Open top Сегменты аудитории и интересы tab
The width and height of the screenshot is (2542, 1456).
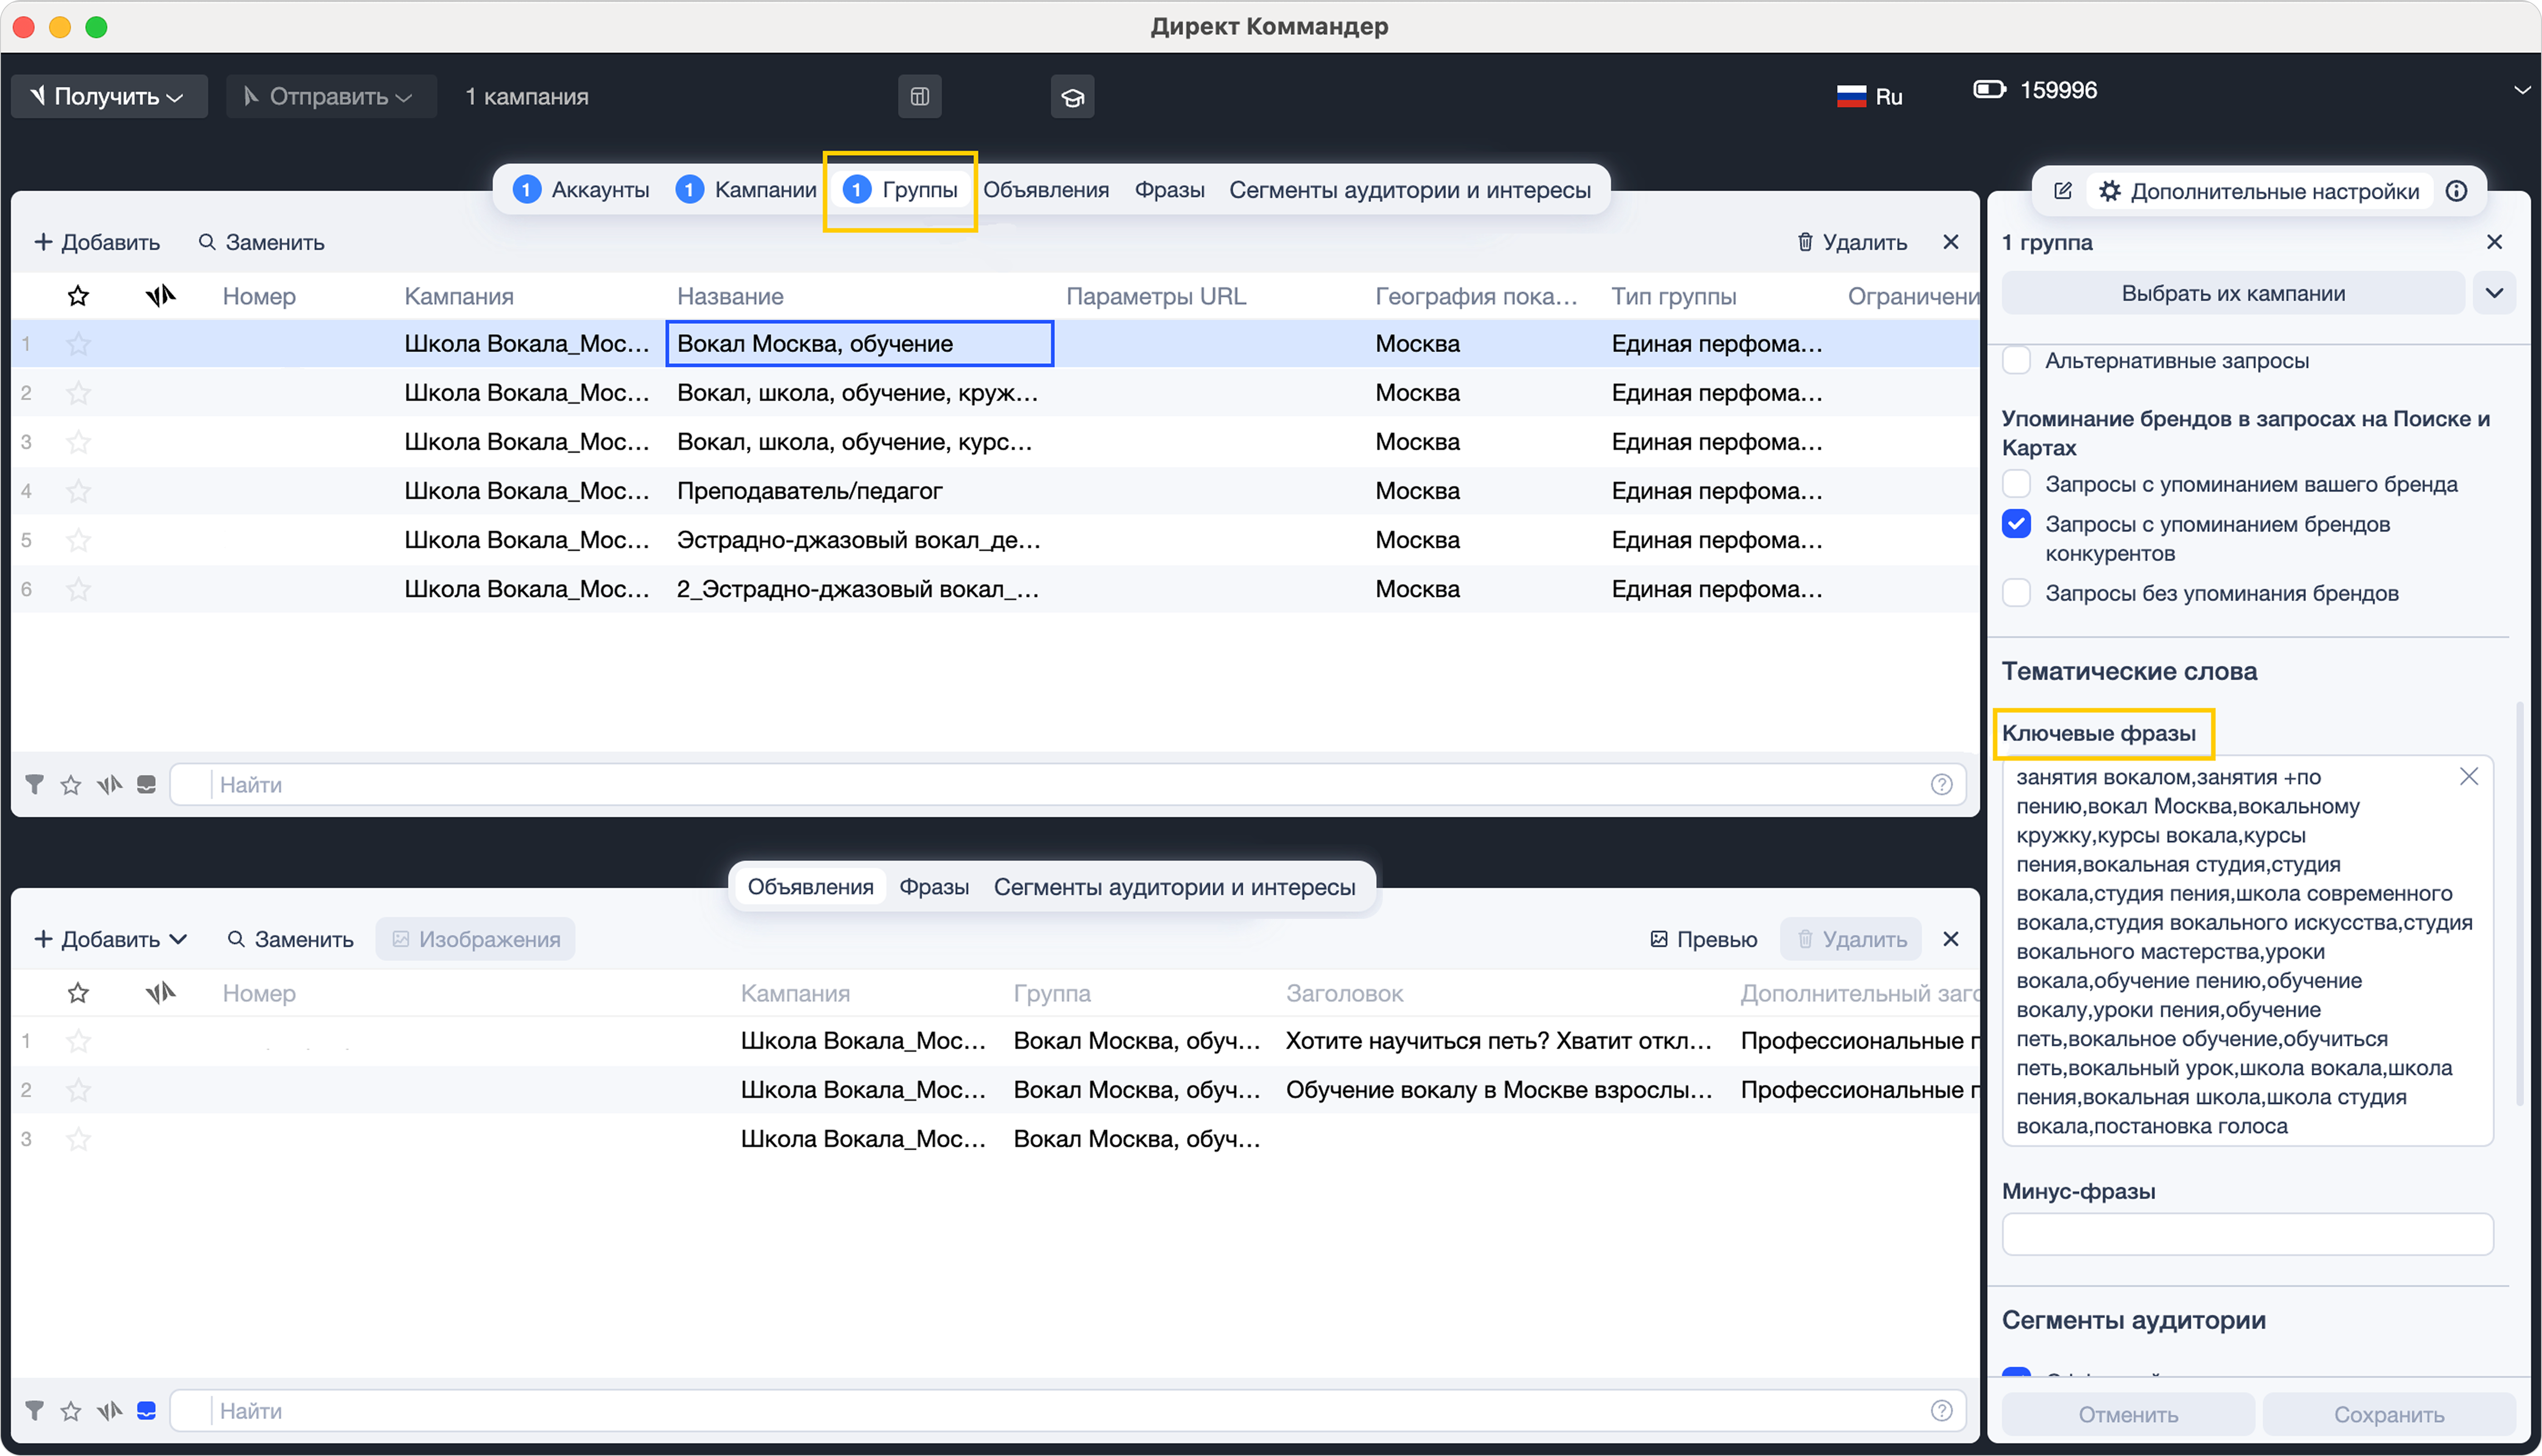pos(1410,190)
